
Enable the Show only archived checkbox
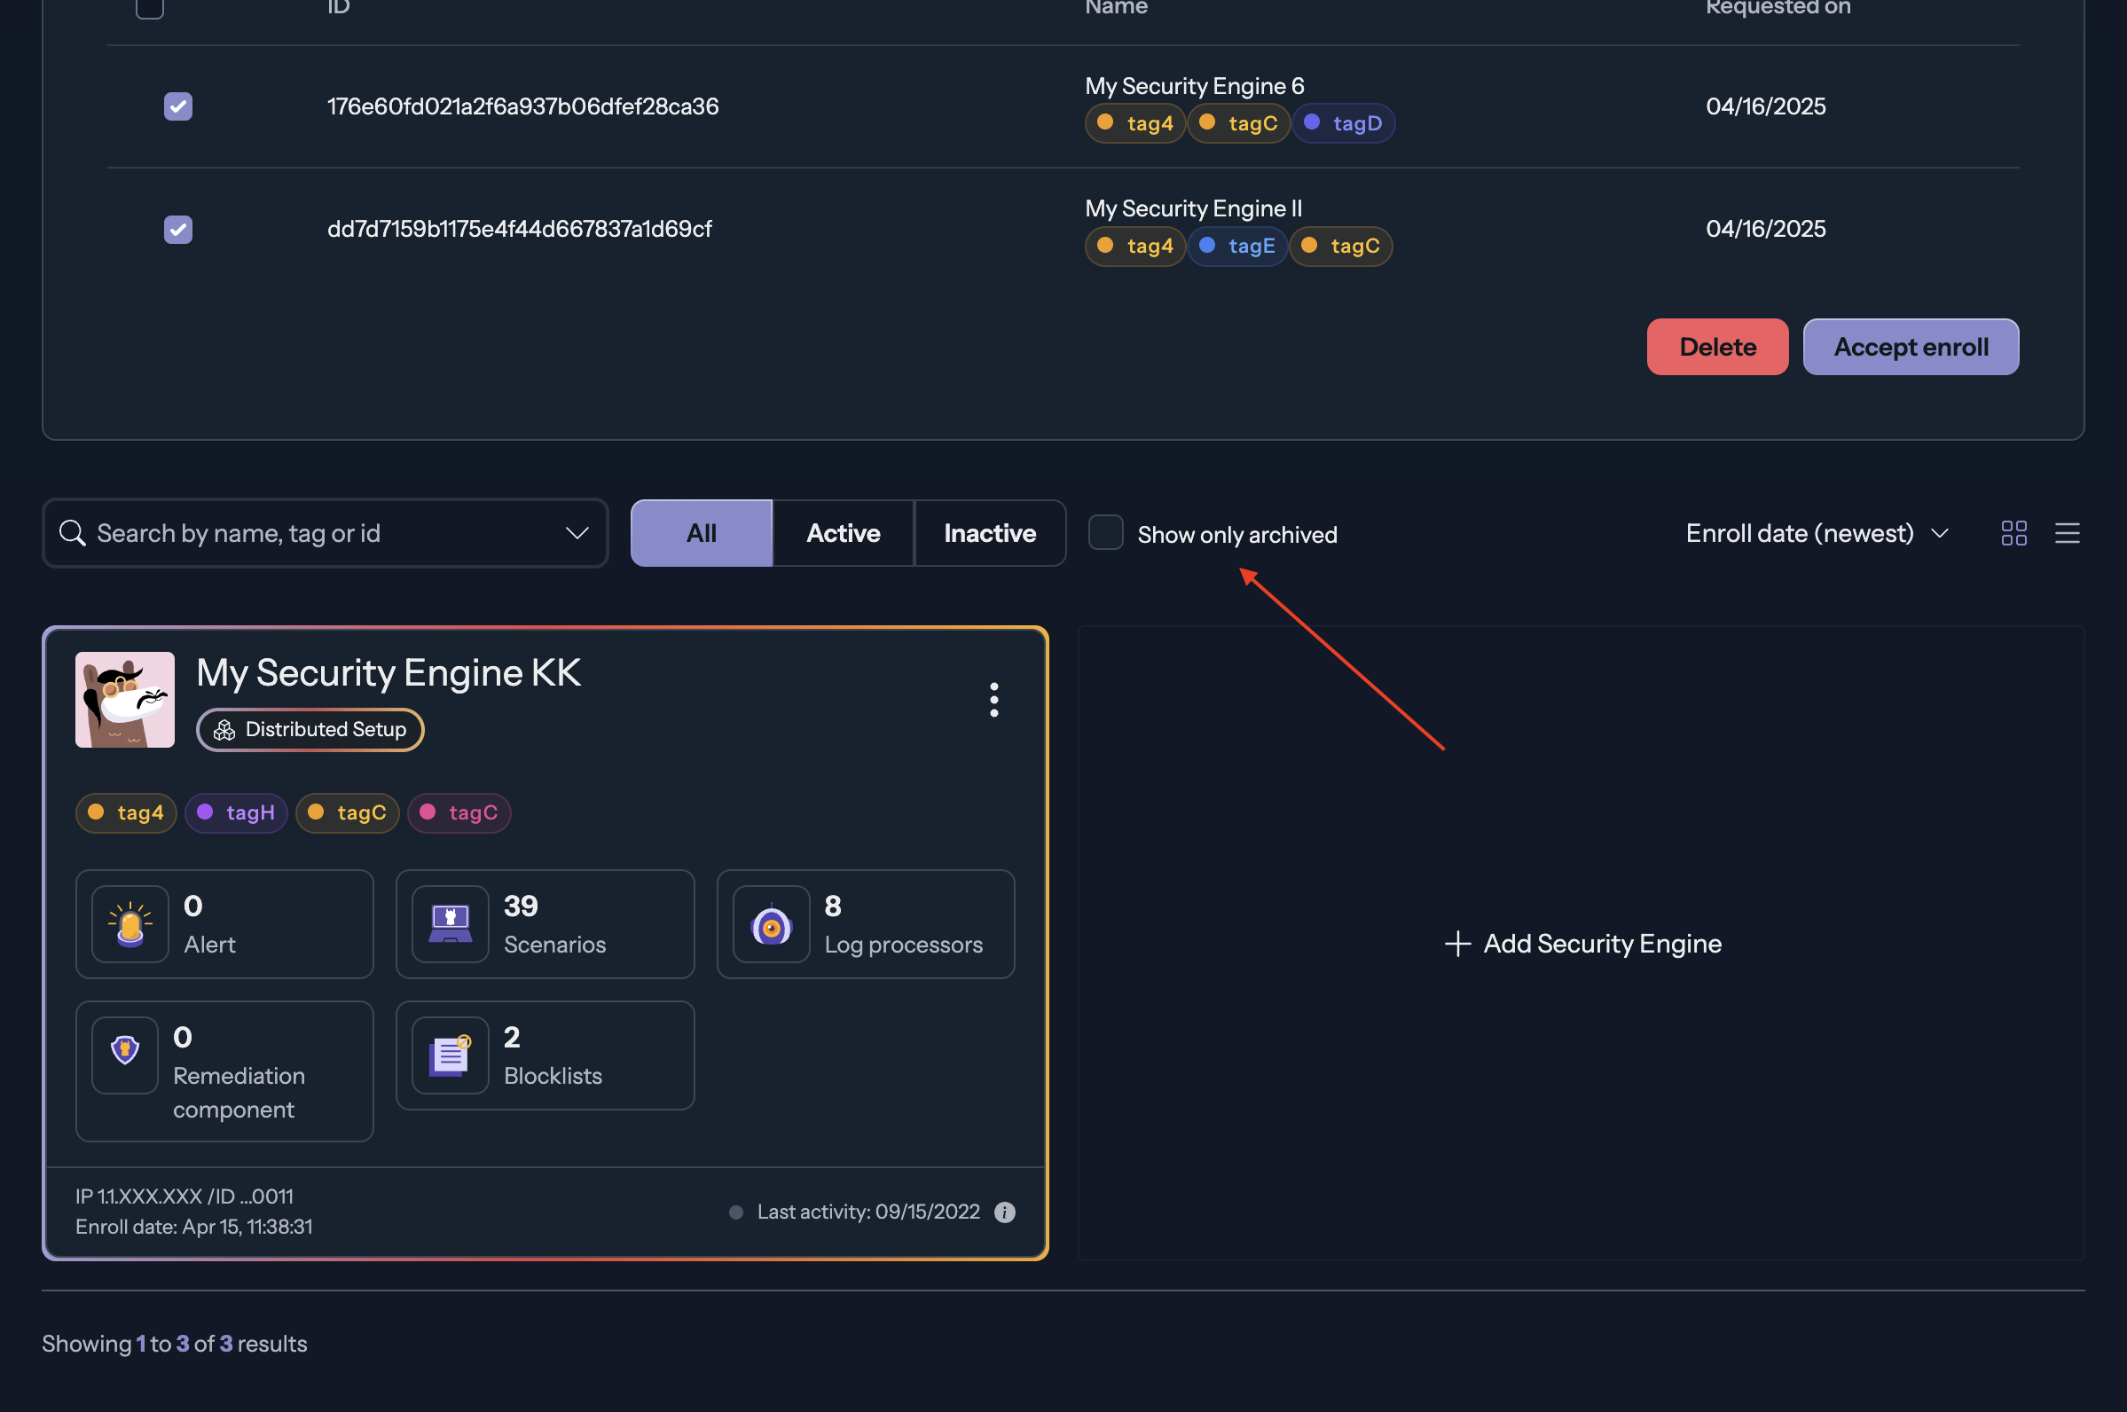click(1105, 532)
